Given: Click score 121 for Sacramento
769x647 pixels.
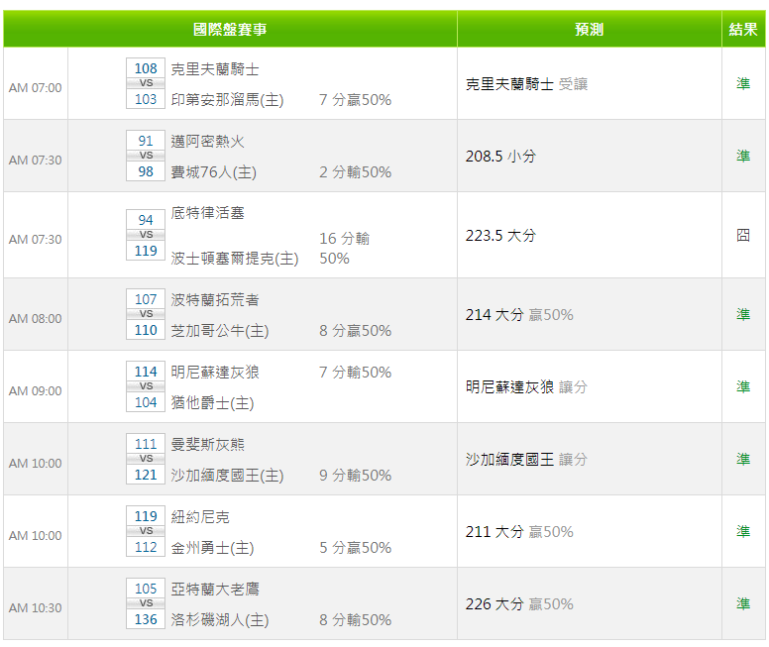Looking at the screenshot, I should coord(146,475).
